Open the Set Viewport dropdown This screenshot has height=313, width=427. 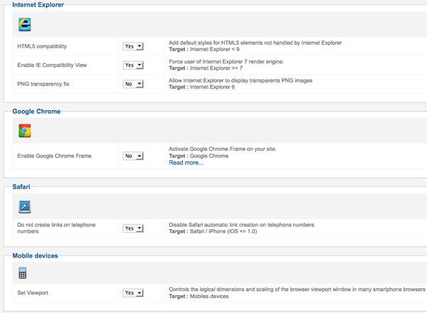[x=133, y=292]
